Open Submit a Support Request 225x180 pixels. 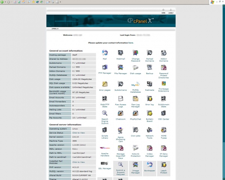click(120, 168)
